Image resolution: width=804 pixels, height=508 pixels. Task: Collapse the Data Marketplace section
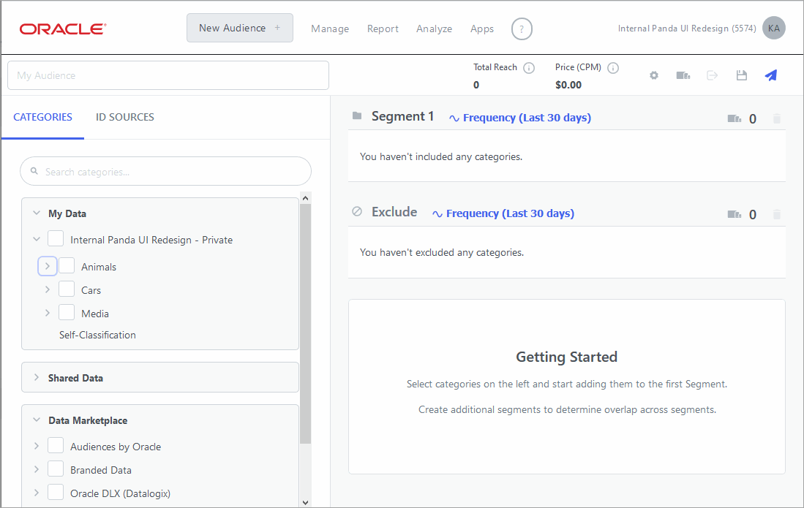37,420
